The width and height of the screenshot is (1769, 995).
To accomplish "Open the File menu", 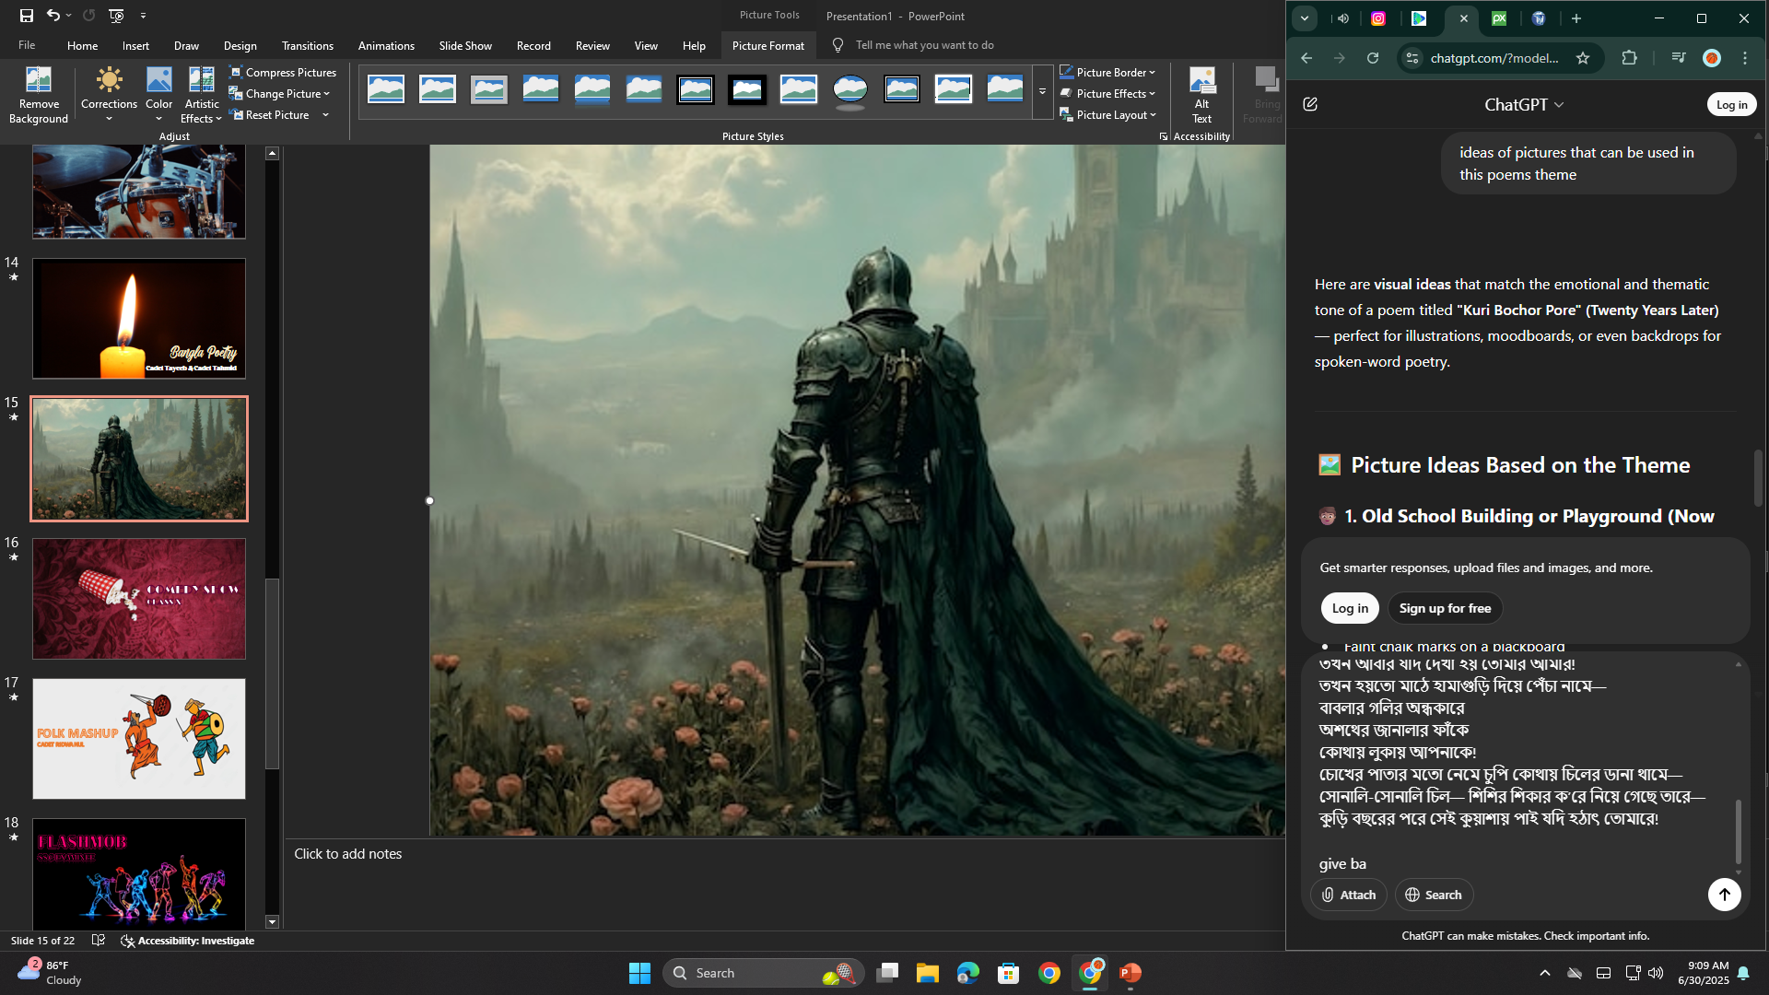I will pos(27,45).
